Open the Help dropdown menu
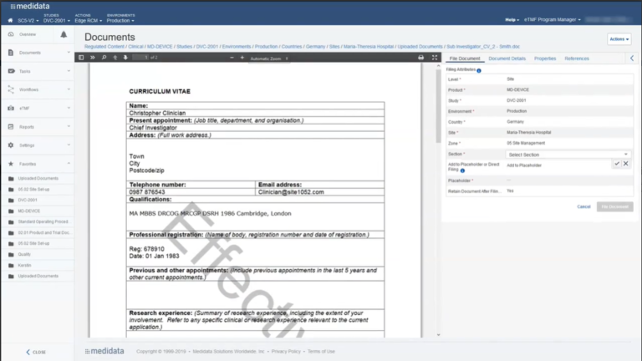 tap(512, 20)
